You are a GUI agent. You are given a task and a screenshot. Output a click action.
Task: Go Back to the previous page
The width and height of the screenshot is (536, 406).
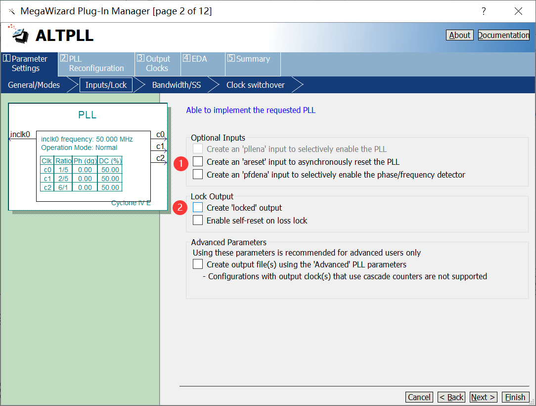(x=451, y=397)
